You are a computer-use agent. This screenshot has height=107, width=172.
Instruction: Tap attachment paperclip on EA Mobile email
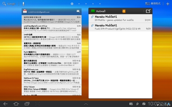pos(92,17)
